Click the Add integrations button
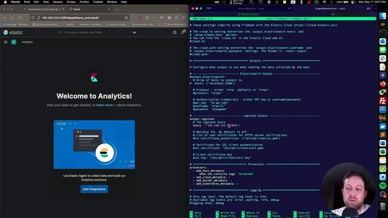 pos(94,189)
